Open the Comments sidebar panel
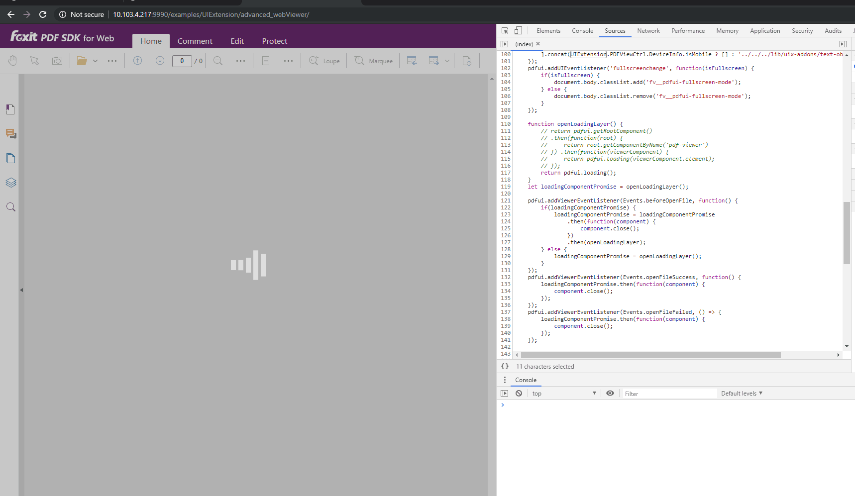The height and width of the screenshot is (496, 855). click(x=10, y=134)
